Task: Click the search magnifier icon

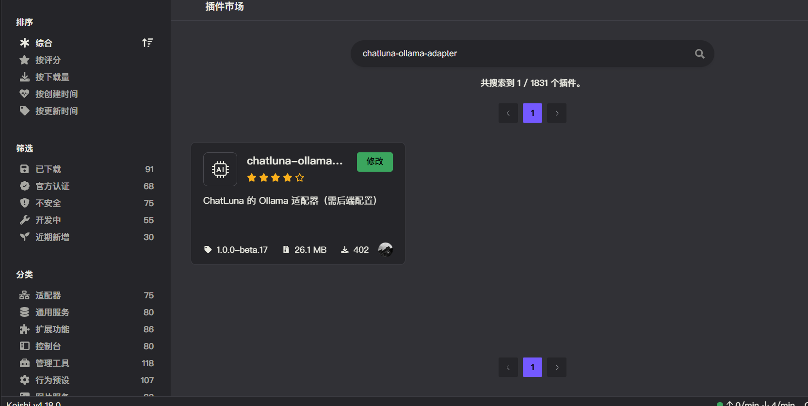Action: [699, 54]
